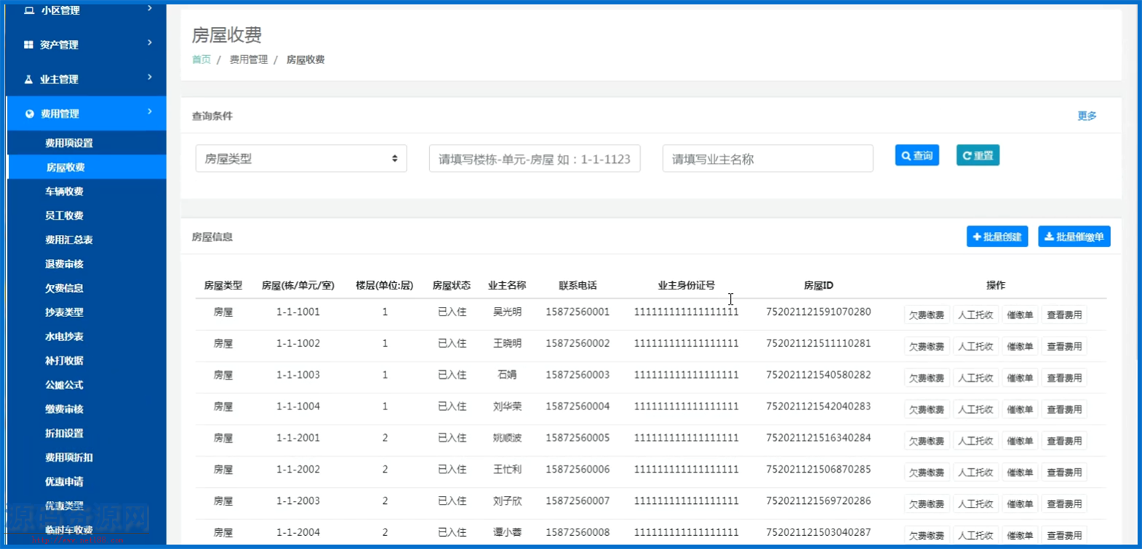Open 车辆收费 in the sidebar menu
The image size is (1142, 549).
[x=64, y=191]
